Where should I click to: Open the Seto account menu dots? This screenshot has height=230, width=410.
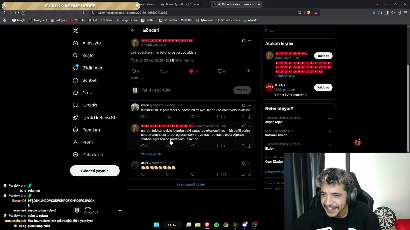(x=121, y=210)
